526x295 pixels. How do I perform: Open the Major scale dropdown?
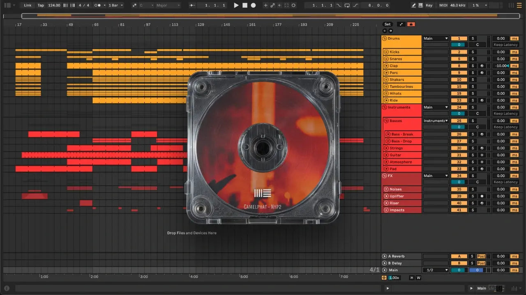pos(168,5)
